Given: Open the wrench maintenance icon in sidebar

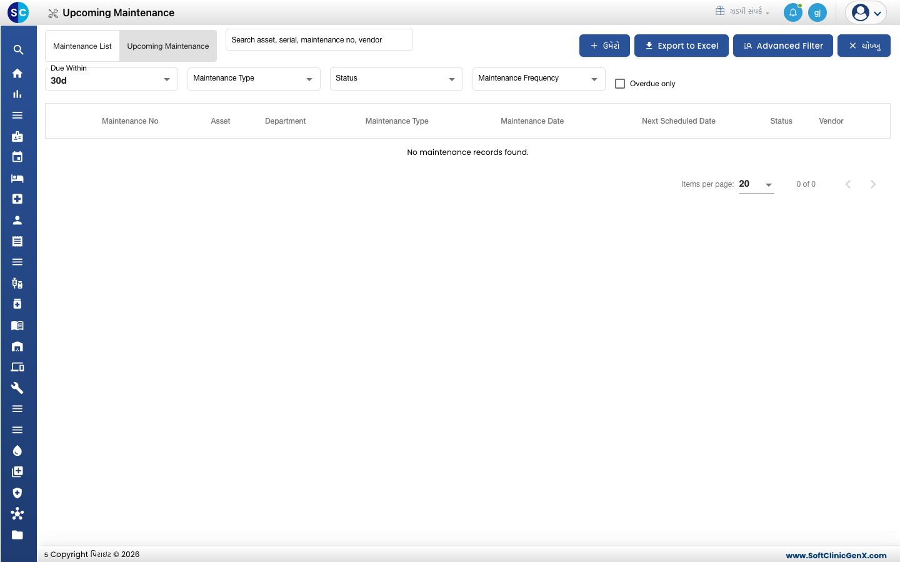Looking at the screenshot, I should [x=17, y=388].
